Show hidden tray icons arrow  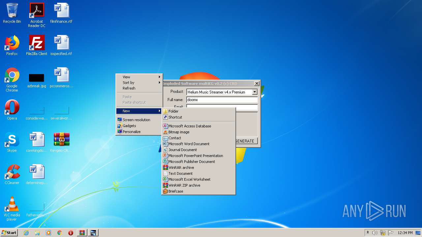click(368, 233)
